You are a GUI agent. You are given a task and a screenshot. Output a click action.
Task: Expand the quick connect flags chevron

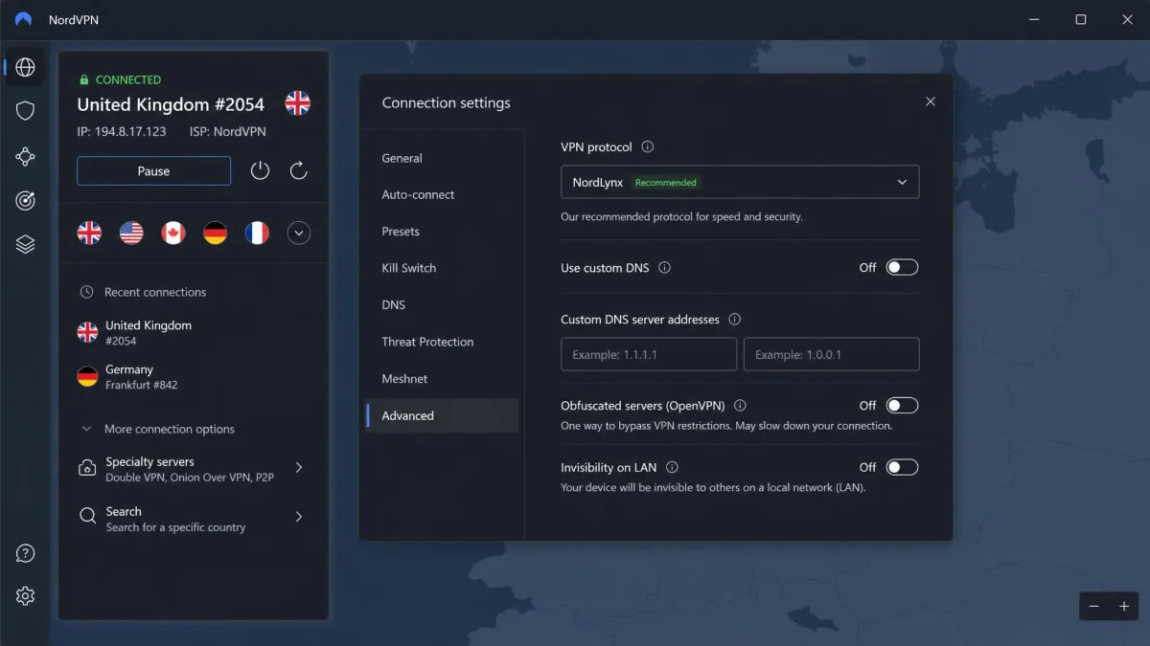(299, 233)
